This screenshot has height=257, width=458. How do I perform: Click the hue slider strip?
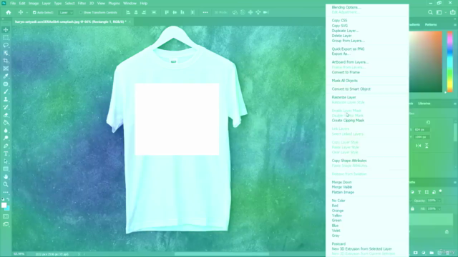click(x=450, y=62)
